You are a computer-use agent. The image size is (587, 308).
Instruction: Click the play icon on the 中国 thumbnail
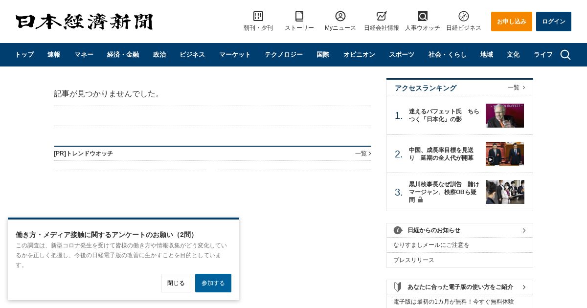491,159
